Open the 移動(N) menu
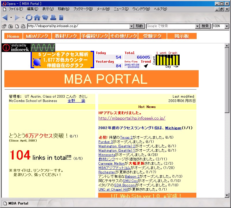Screen dimensions: 231x208 (x=64, y=9)
